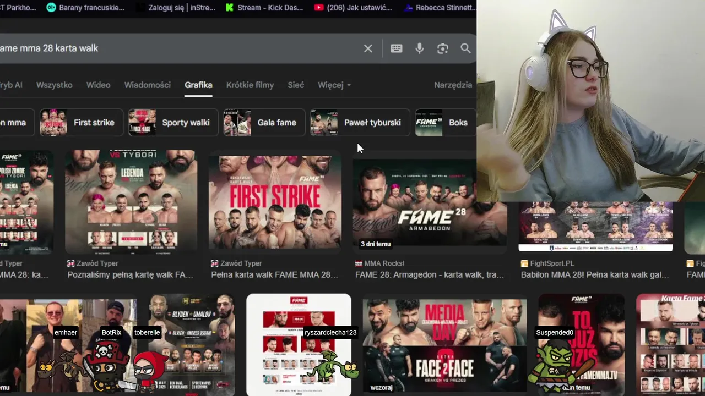
Task: Filter images by First strike chip
Action: pyautogui.click(x=81, y=122)
